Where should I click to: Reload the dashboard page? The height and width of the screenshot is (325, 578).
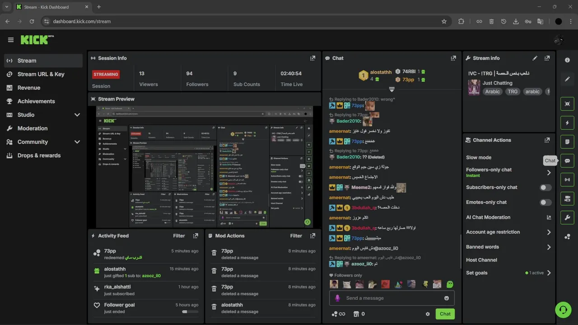32,21
